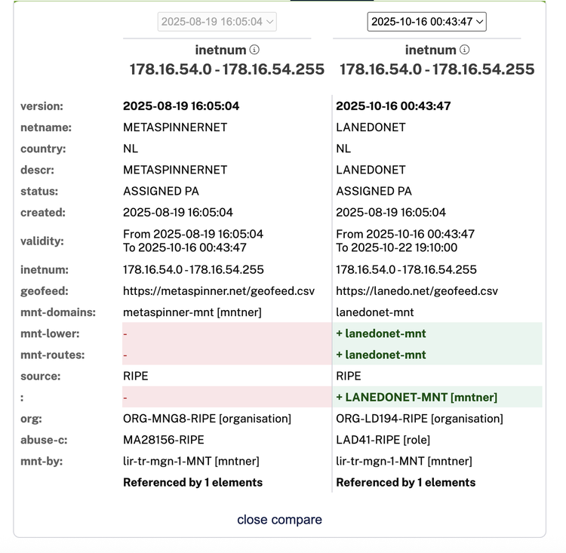Click lir-tr-mgn-1-MNT in the left version column
The width and height of the screenshot is (566, 553).
tap(191, 461)
